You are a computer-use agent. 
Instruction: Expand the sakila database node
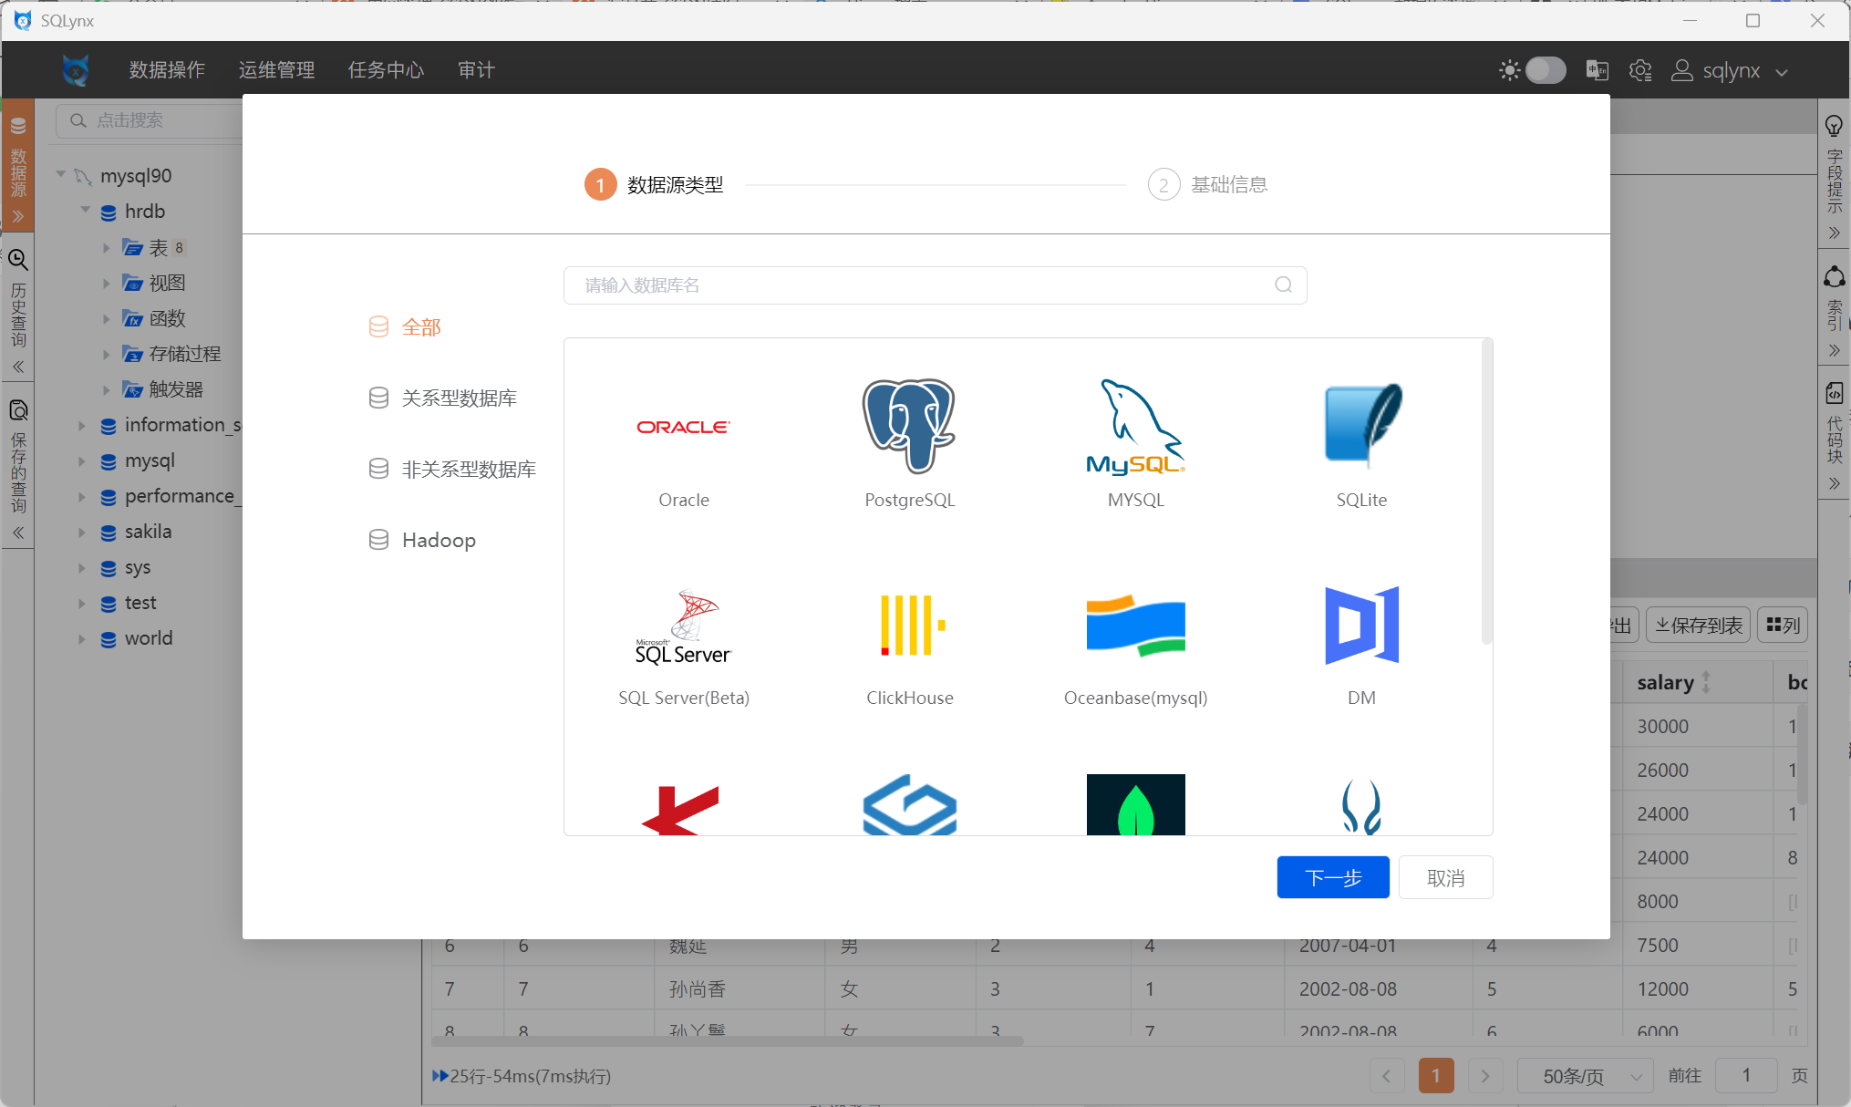point(82,533)
